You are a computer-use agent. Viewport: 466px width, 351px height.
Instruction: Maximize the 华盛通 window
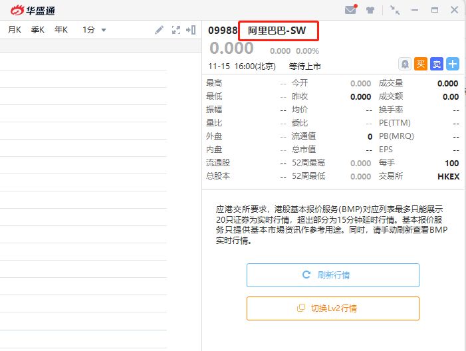point(435,10)
